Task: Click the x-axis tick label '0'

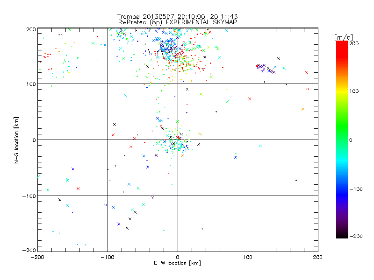Action: coord(178,257)
